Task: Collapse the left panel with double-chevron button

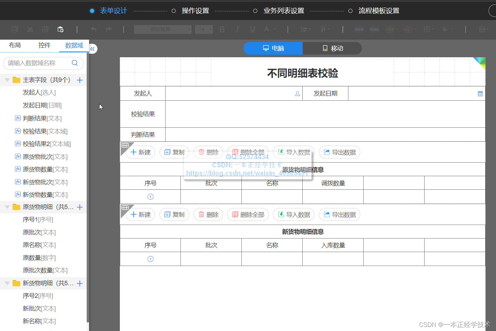Action: click(x=93, y=49)
